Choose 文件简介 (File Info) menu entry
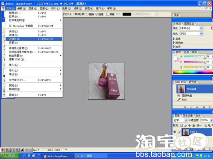Viewport: 213px width, 159px height. 34,80
